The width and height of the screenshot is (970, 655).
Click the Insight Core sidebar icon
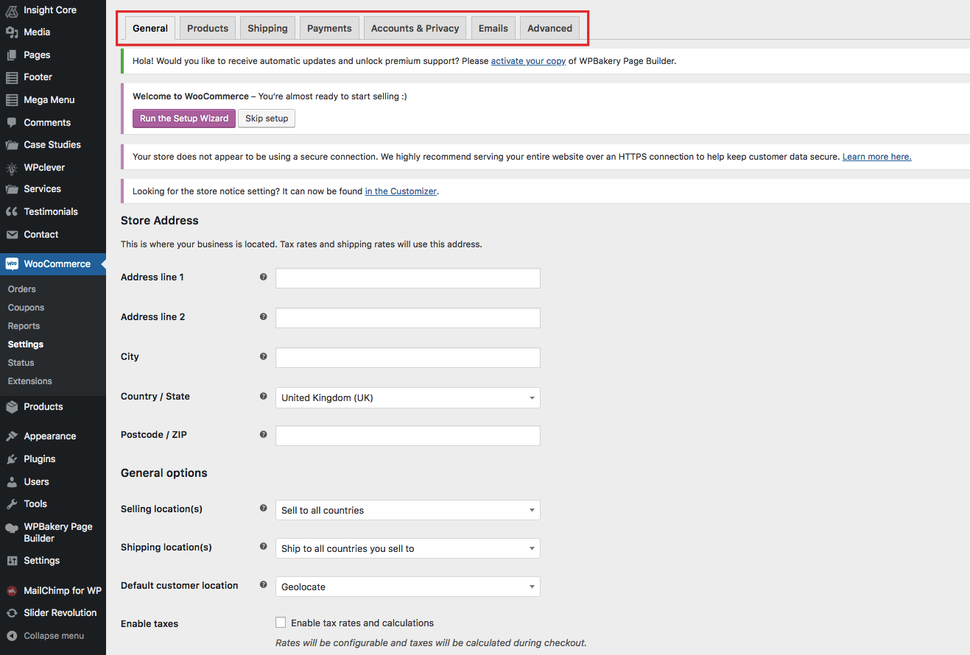click(12, 10)
